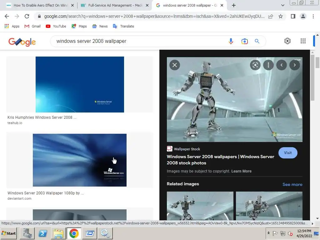Screen dimensions: 320x240
Task: Open Kris Humphries Windows Server 2008 thumbnail
Action: 80,84
